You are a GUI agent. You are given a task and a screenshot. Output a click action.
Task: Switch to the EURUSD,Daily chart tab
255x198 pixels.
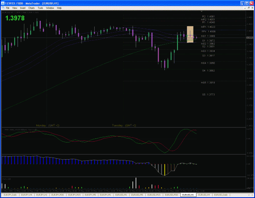click(221, 195)
